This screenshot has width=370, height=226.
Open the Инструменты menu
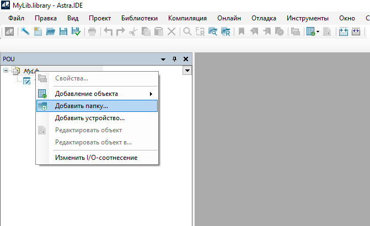pyautogui.click(x=308, y=18)
